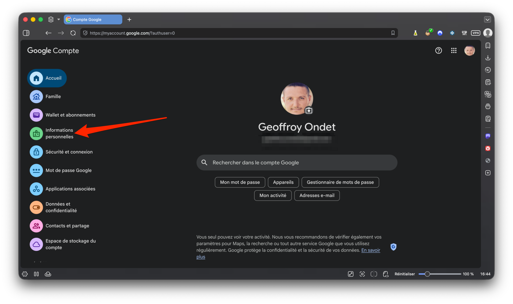
Task: Open the Notes panel
Action: coord(488,82)
